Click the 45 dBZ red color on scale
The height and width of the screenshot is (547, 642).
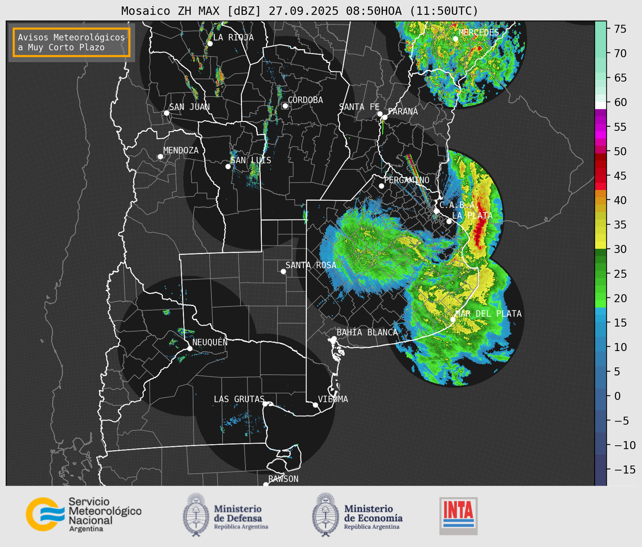(x=601, y=176)
